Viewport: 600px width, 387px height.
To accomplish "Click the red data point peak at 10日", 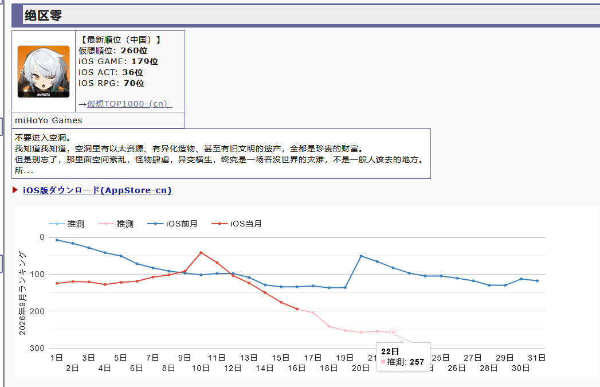I will pyautogui.click(x=201, y=253).
